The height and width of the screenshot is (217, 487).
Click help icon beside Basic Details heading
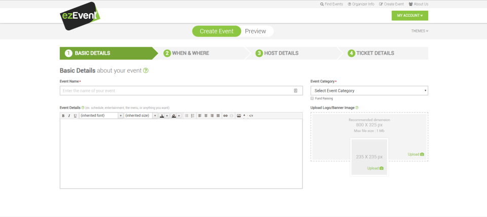[146, 70]
